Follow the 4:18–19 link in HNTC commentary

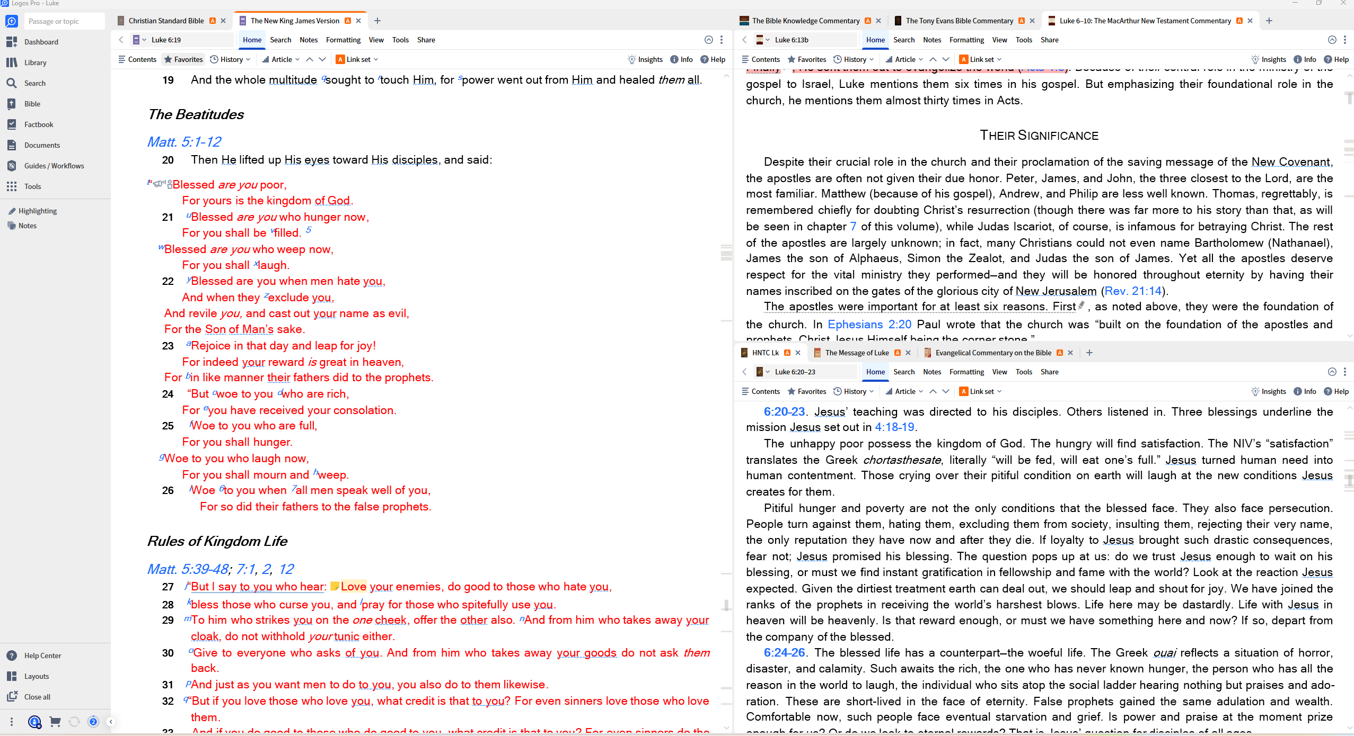point(894,427)
